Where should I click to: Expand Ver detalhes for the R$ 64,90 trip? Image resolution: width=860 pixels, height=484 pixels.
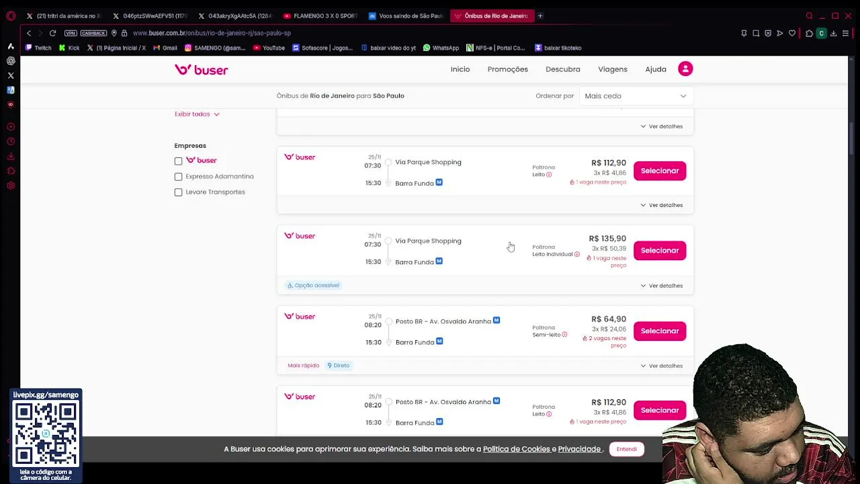click(661, 366)
